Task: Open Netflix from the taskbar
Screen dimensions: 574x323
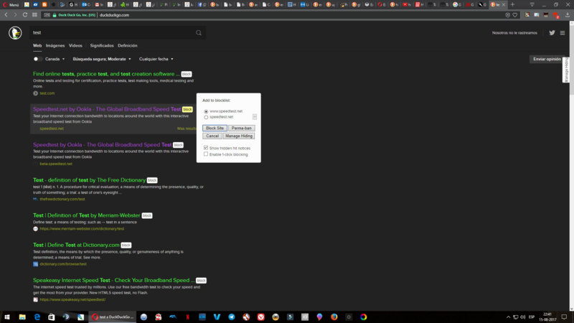Action: (x=187, y=317)
